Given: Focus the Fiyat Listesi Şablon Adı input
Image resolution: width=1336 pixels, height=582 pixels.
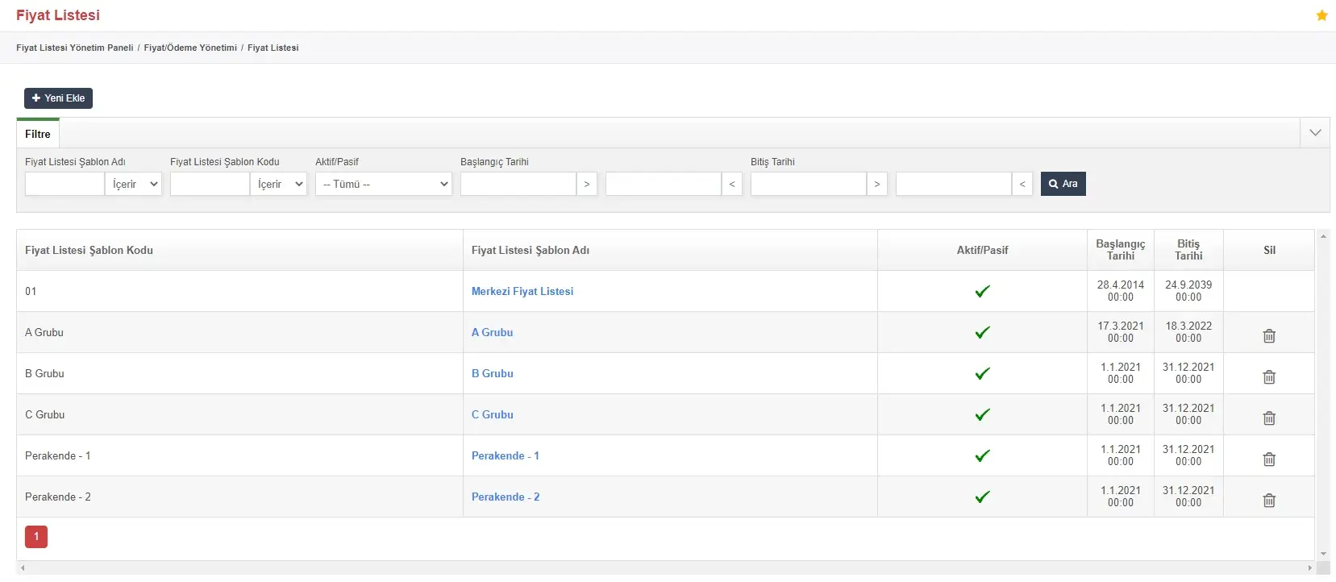Looking at the screenshot, I should pos(65,185).
